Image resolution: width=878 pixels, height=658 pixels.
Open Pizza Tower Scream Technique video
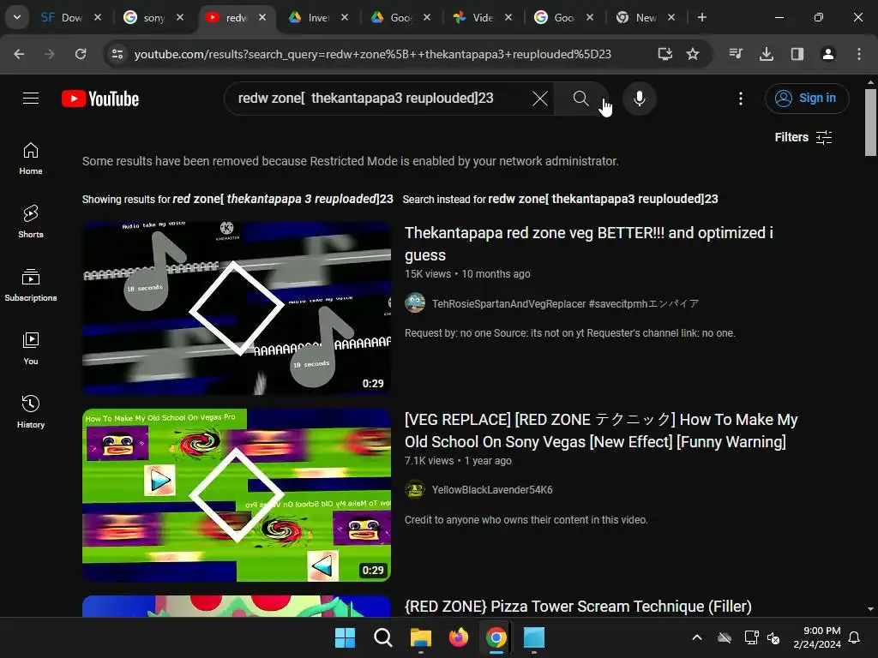pos(578,607)
